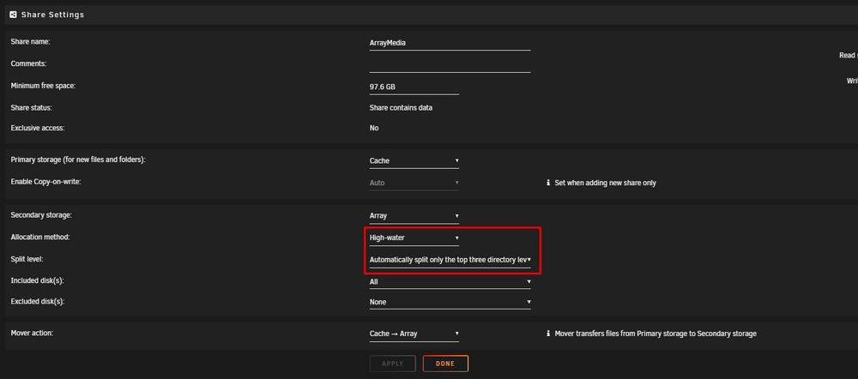Click the 'Minimum free space:' label
This screenshot has width=858, height=379.
43,86
